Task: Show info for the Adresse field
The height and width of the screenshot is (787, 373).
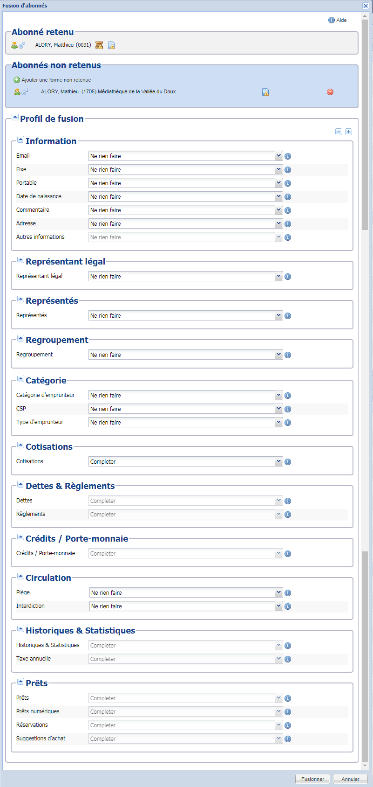Action: [x=288, y=224]
